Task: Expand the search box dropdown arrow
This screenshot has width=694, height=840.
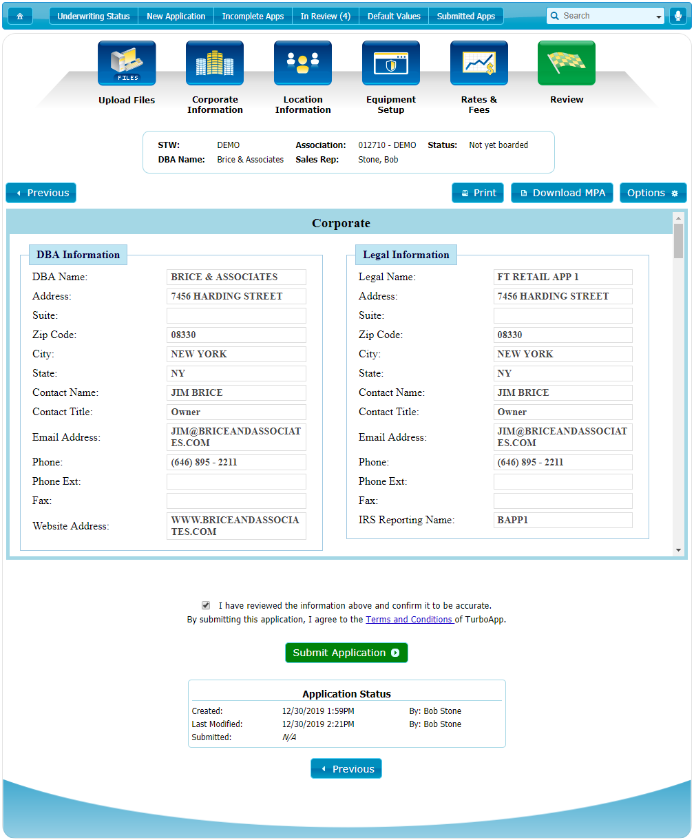Action: coord(659,17)
